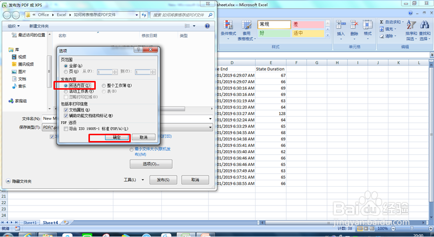Click the help icon in the save dialog toolbar

click(x=207, y=26)
